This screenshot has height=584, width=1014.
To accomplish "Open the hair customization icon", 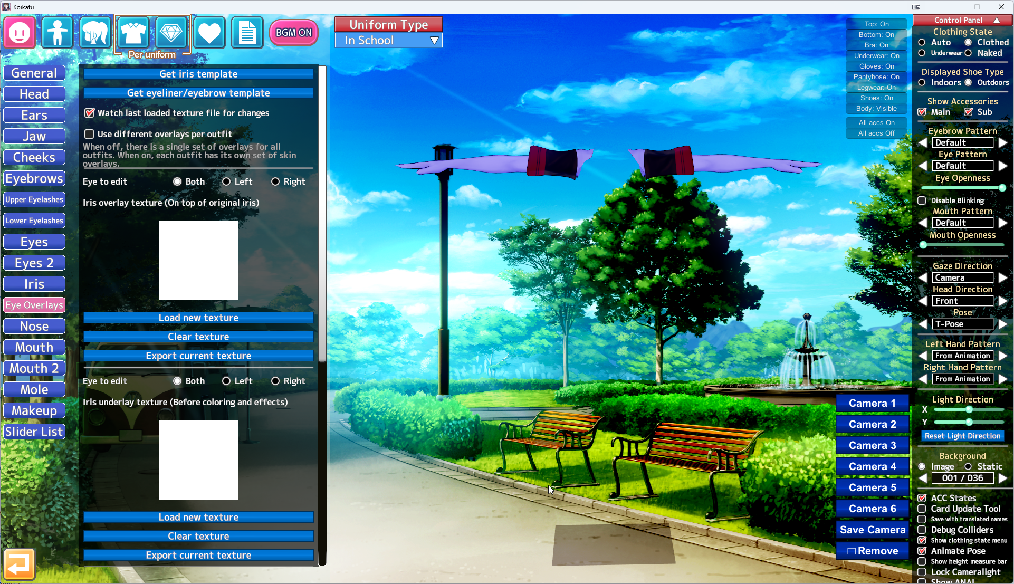I will click(x=95, y=33).
